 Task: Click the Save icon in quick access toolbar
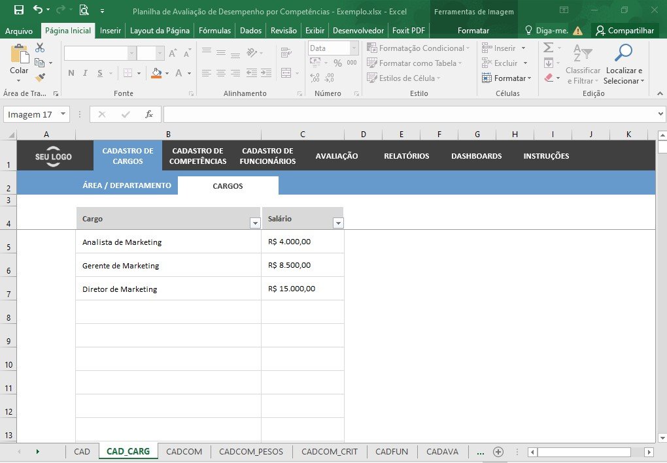click(x=19, y=10)
